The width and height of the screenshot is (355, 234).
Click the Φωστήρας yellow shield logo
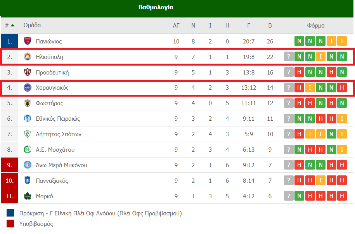tap(28, 103)
